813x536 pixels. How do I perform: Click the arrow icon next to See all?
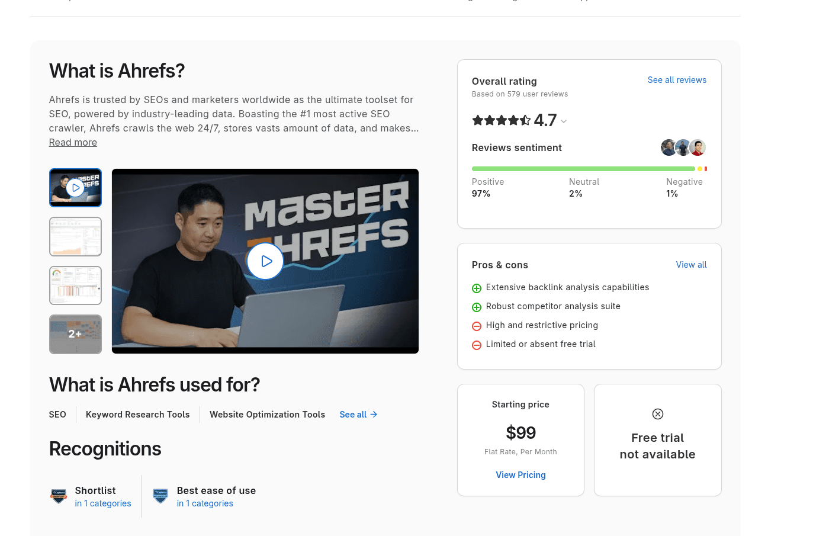(374, 415)
